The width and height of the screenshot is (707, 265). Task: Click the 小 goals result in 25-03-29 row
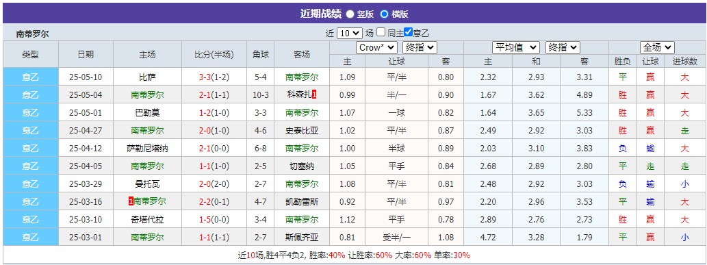pos(685,184)
